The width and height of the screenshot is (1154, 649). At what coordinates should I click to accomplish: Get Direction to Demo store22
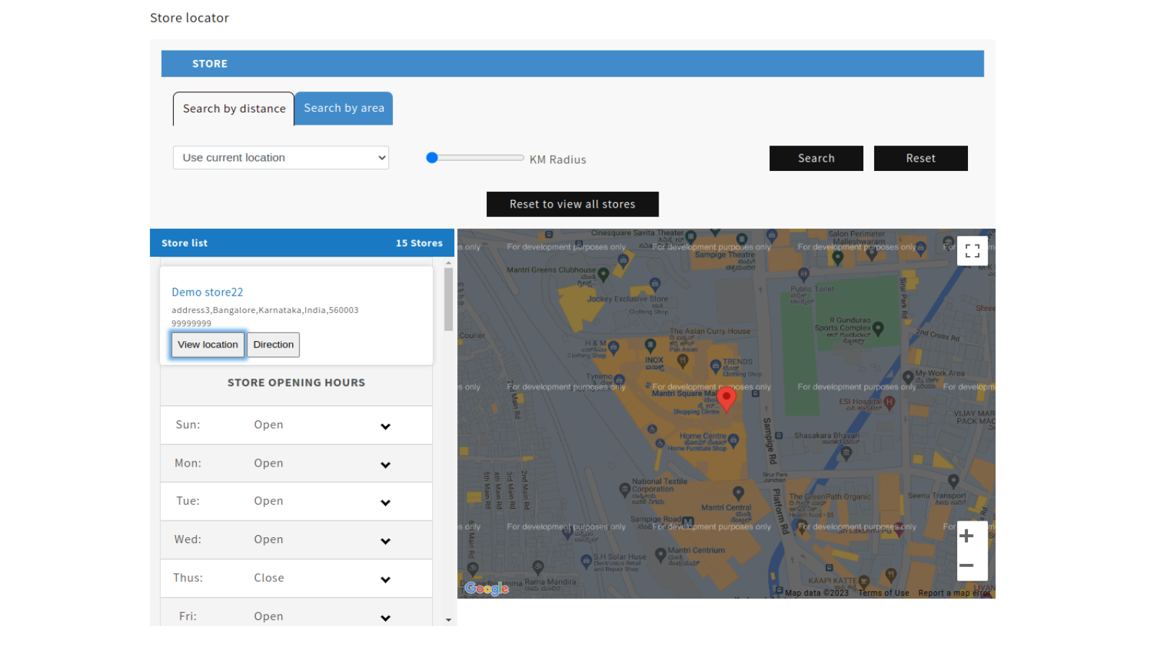273,345
